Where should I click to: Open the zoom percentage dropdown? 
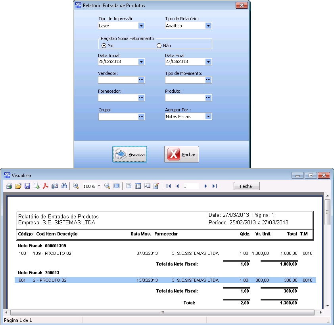pyautogui.click(x=99, y=186)
